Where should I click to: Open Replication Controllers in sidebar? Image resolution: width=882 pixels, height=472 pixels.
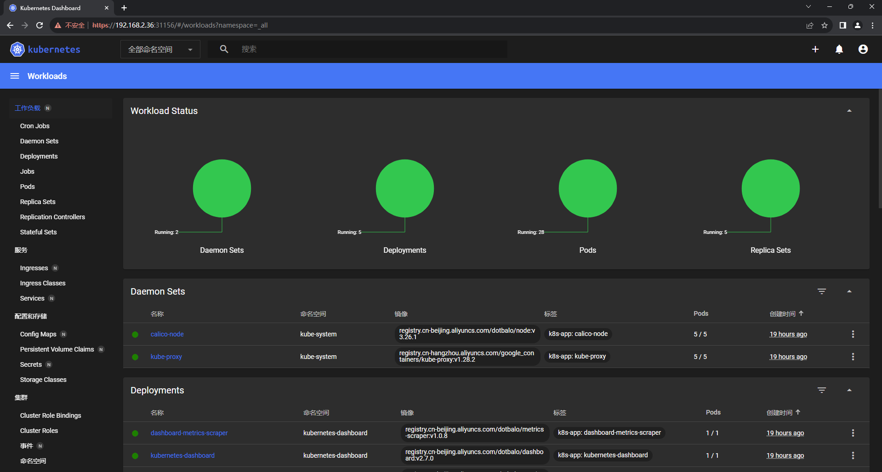click(x=52, y=217)
